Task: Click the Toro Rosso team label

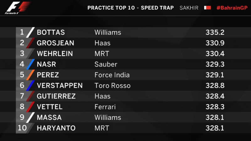Action: (112, 86)
